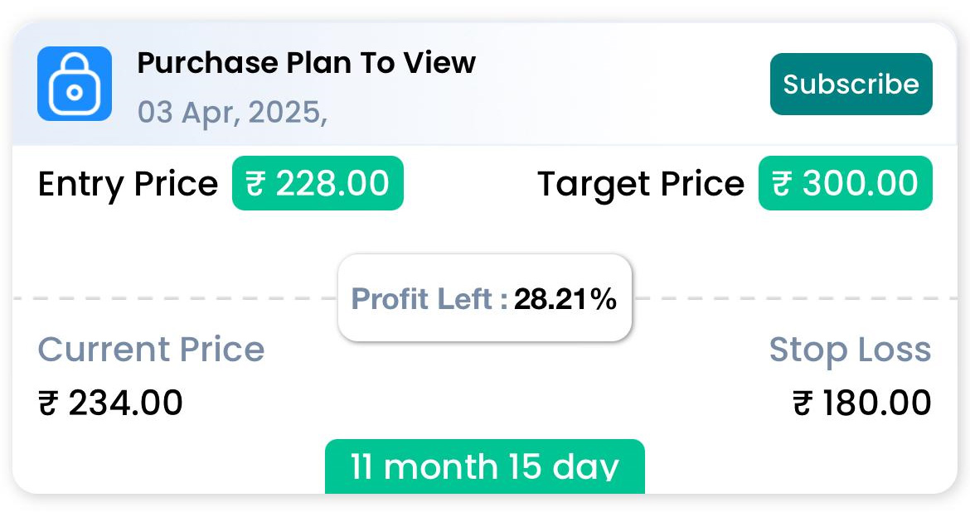Click rupee symbol beside 234.00 current price
This screenshot has height=512, width=970.
point(50,404)
